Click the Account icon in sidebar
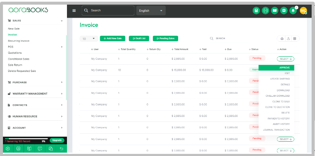 9,128
